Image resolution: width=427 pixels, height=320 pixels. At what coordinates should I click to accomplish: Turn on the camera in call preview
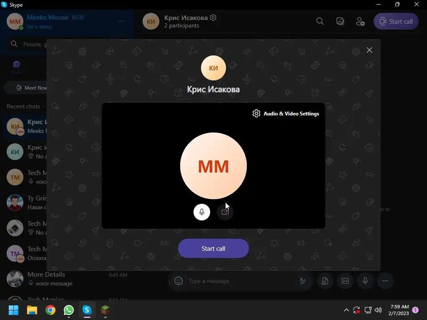(225, 212)
